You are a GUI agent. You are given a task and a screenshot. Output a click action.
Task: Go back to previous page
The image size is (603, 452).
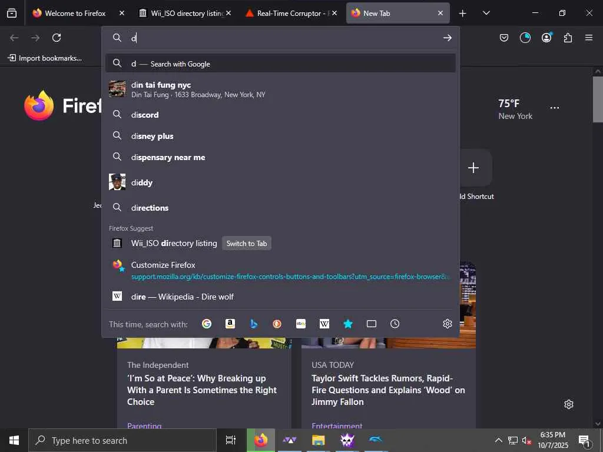(x=14, y=38)
